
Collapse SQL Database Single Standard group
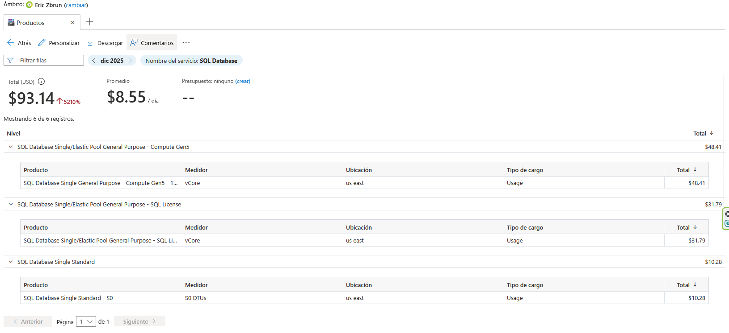coord(11,262)
